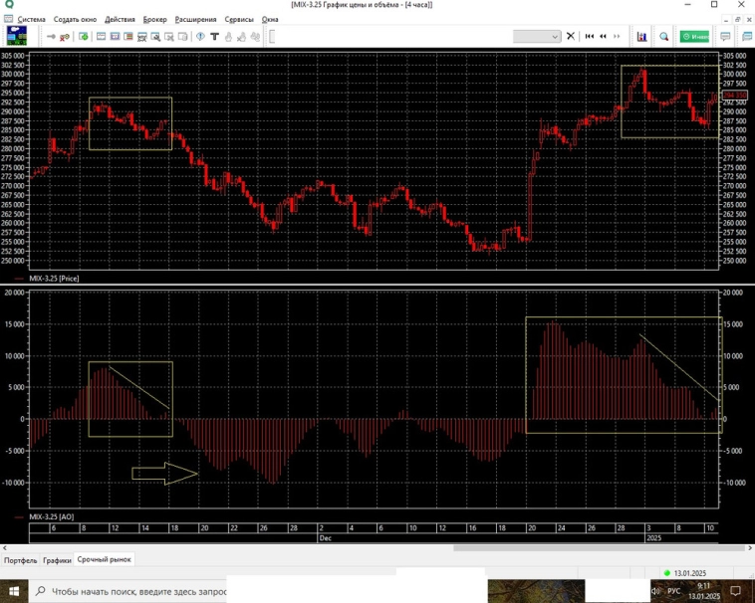Click the step back double-arrow icon
The height and width of the screenshot is (603, 755).
603,37
